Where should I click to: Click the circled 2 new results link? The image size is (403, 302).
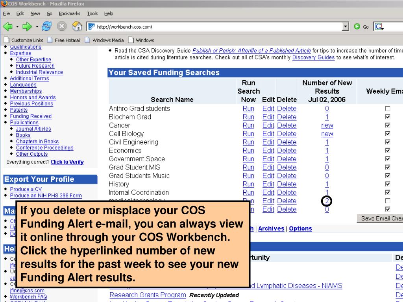pyautogui.click(x=327, y=201)
